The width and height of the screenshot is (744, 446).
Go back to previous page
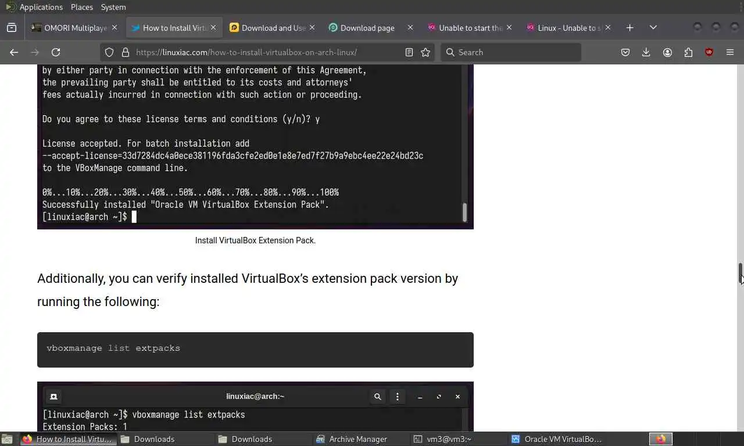[14, 52]
